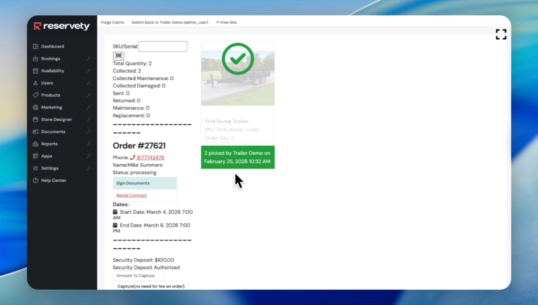The width and height of the screenshot is (538, 305).
Task: Click the barcode scanner icon
Action: (118, 56)
